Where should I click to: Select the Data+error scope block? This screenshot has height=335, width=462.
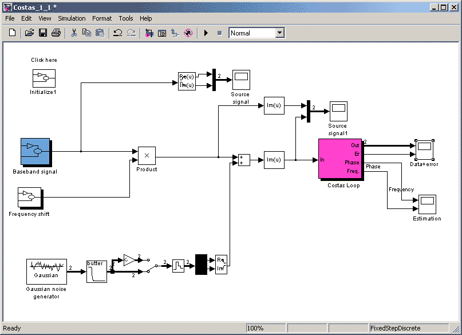tap(424, 149)
